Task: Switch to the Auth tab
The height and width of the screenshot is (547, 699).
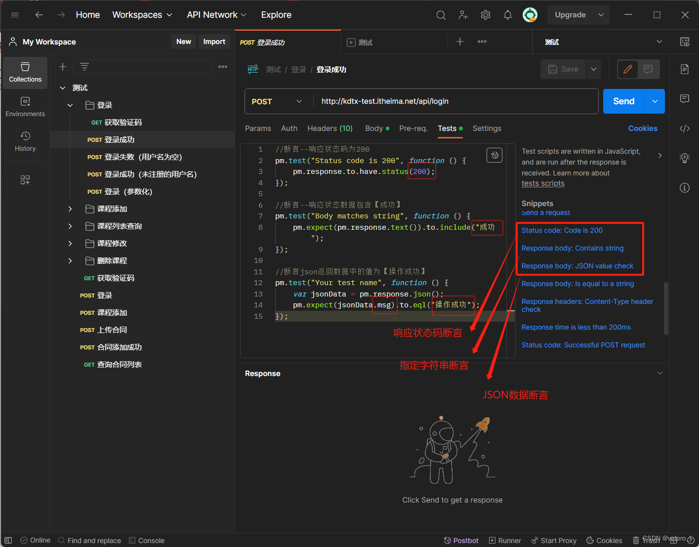Action: (x=289, y=128)
